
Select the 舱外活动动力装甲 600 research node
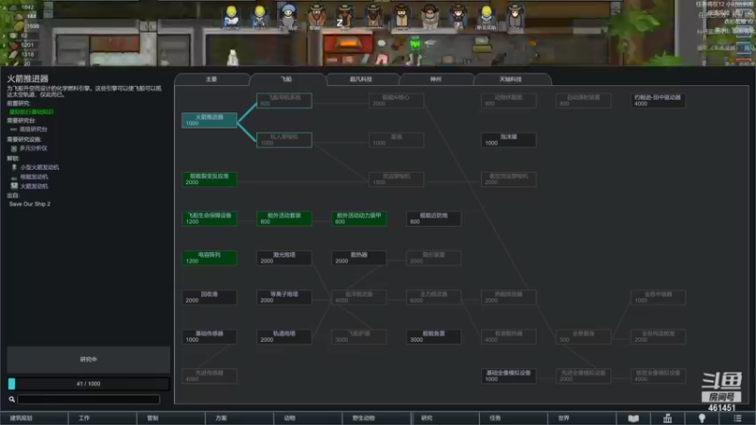tap(359, 218)
